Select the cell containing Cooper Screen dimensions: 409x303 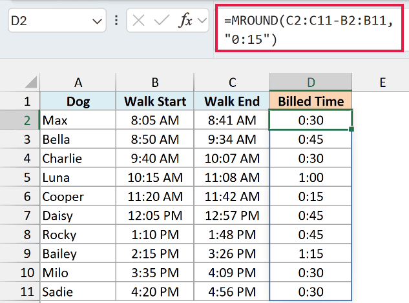[x=78, y=196]
